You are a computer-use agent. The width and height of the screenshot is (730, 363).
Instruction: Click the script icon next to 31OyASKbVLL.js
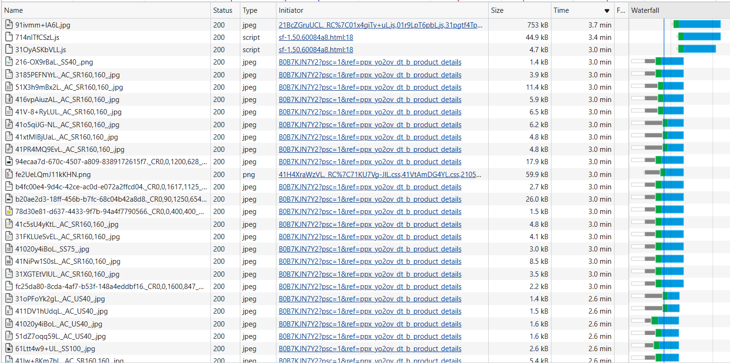click(x=9, y=49)
